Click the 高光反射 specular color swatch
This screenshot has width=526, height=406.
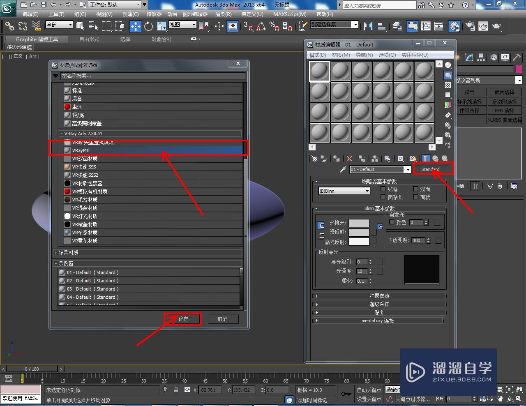359,242
